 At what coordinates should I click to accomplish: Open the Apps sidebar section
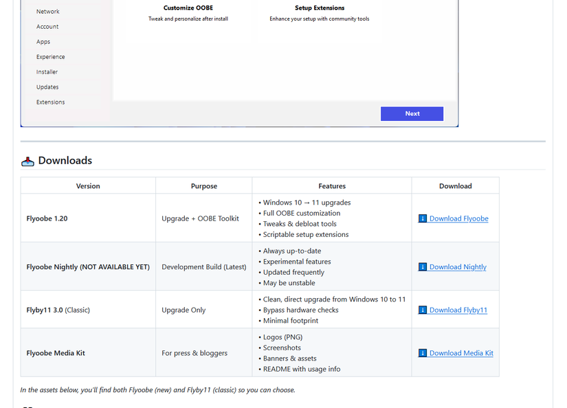click(43, 42)
